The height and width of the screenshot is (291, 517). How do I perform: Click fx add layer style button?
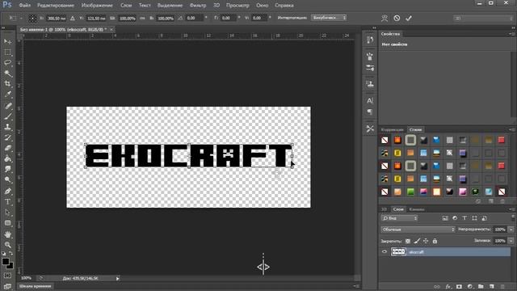click(x=448, y=286)
